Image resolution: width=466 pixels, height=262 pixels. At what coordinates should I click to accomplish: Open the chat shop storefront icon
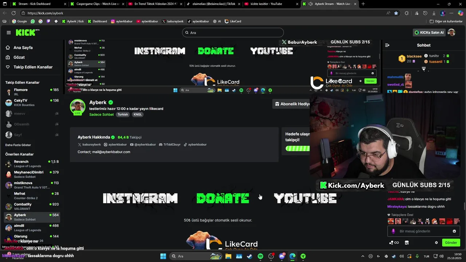tap(407, 243)
